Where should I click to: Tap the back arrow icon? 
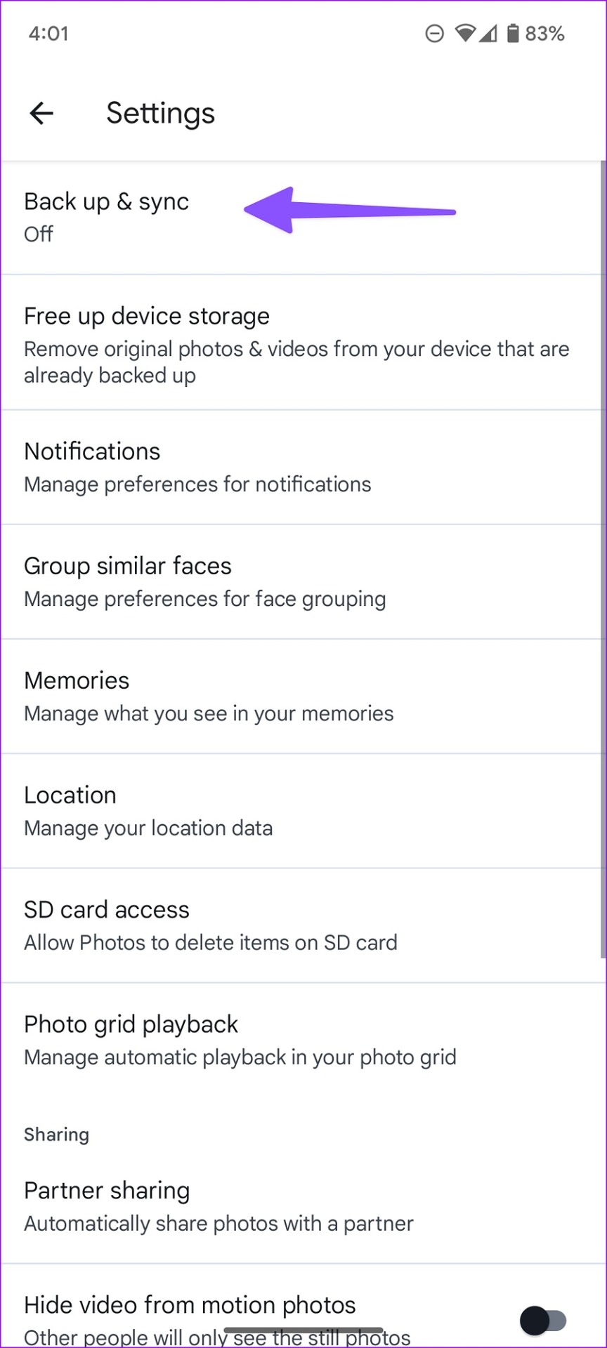pyautogui.click(x=41, y=113)
